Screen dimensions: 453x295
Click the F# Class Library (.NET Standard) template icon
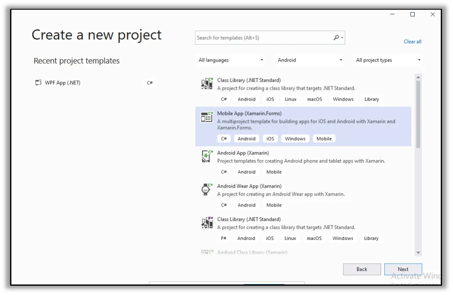coord(207,223)
